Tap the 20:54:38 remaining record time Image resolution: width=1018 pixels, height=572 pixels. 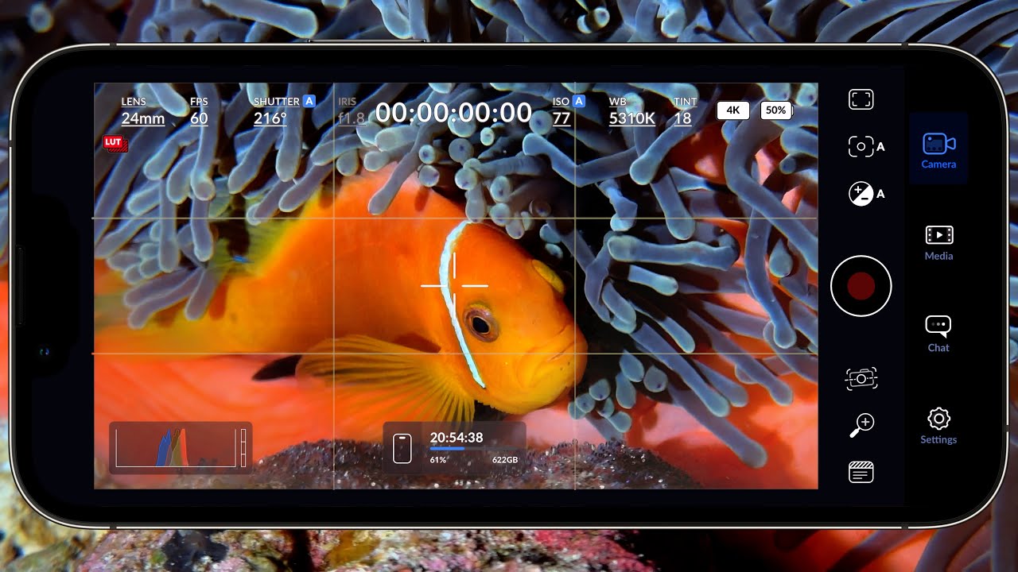[457, 438]
